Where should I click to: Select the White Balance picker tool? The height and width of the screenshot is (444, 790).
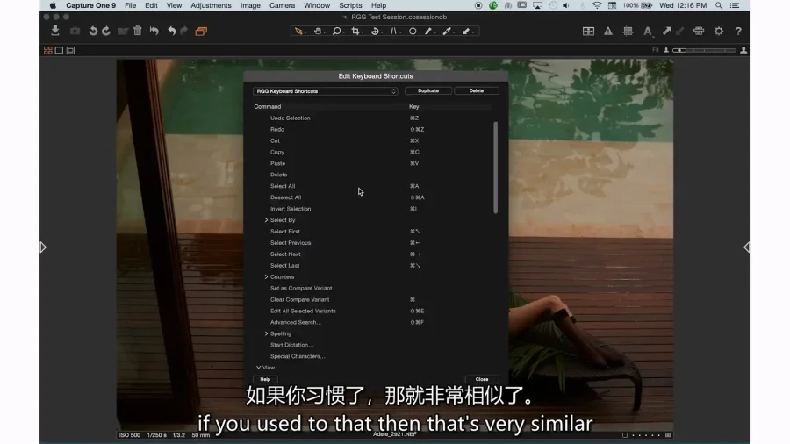[x=448, y=32]
